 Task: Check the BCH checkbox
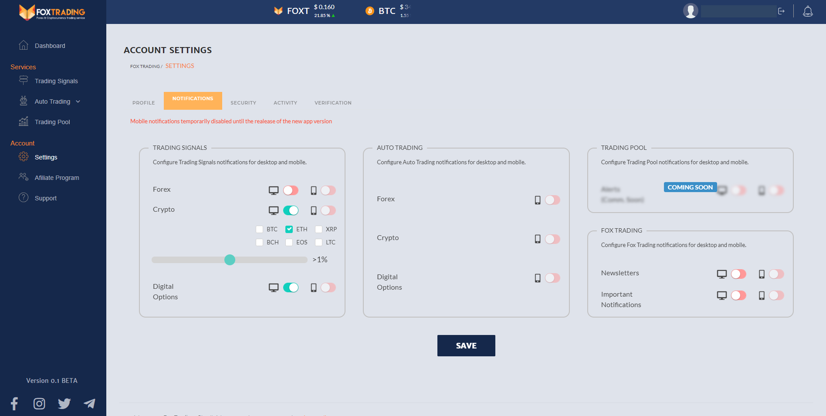pos(259,242)
